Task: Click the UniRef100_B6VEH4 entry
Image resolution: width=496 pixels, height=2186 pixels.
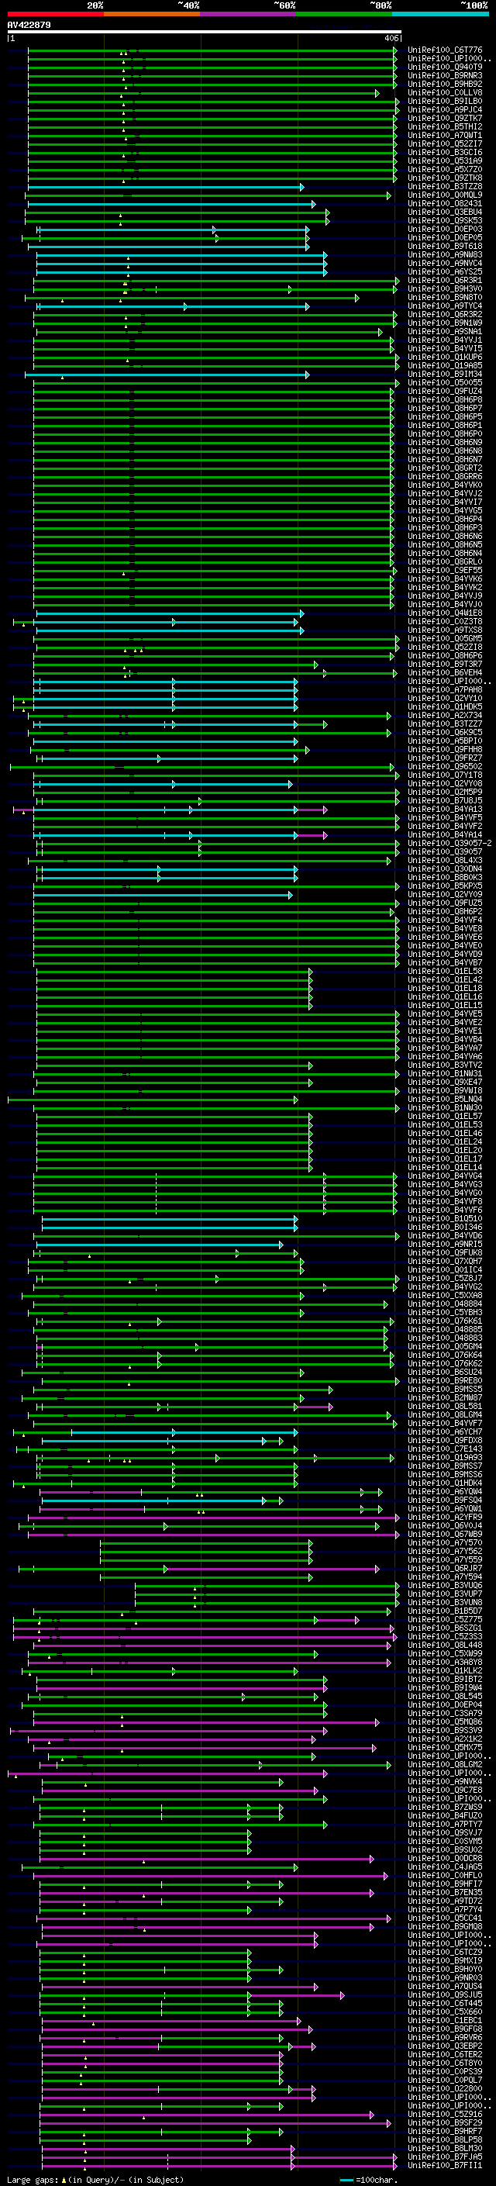Action: coord(445,673)
